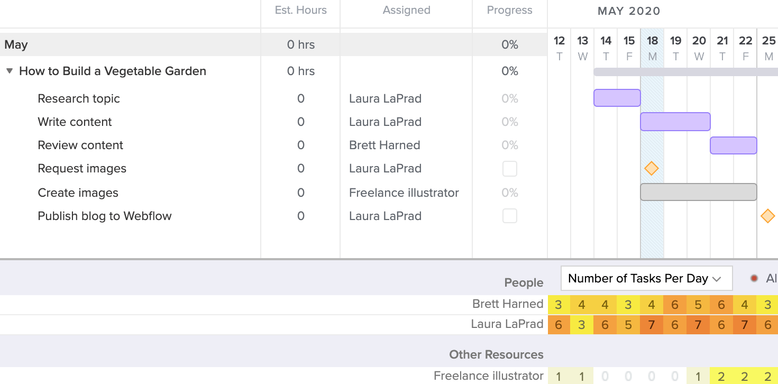Click Laura LaPrad's workload cell showing 7

pyautogui.click(x=652, y=325)
